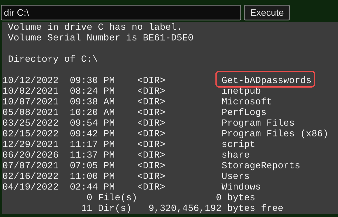This screenshot has height=217, width=338.
Task: Click the script directory name
Action: (238, 144)
